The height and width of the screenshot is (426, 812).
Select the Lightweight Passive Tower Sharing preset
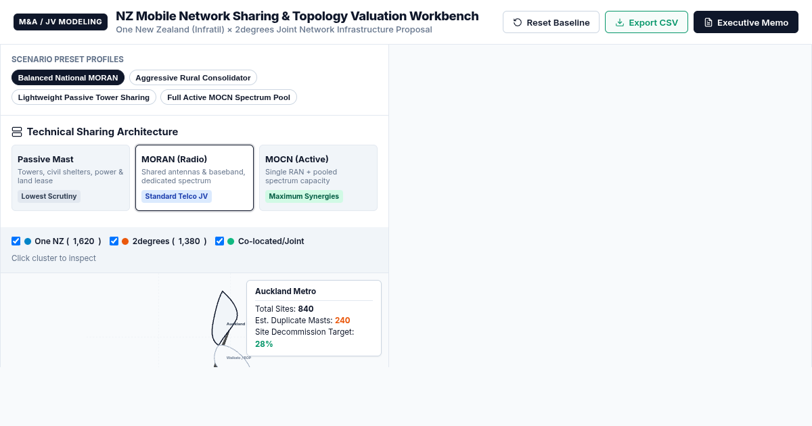(x=84, y=97)
